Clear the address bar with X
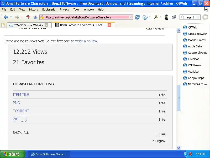This screenshot has height=158, width=210. coord(130,17)
